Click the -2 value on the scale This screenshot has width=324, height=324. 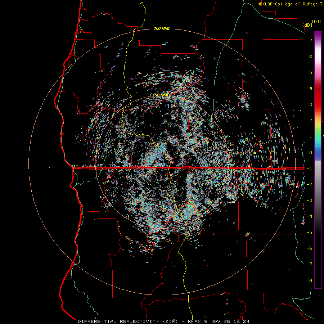tap(309, 184)
